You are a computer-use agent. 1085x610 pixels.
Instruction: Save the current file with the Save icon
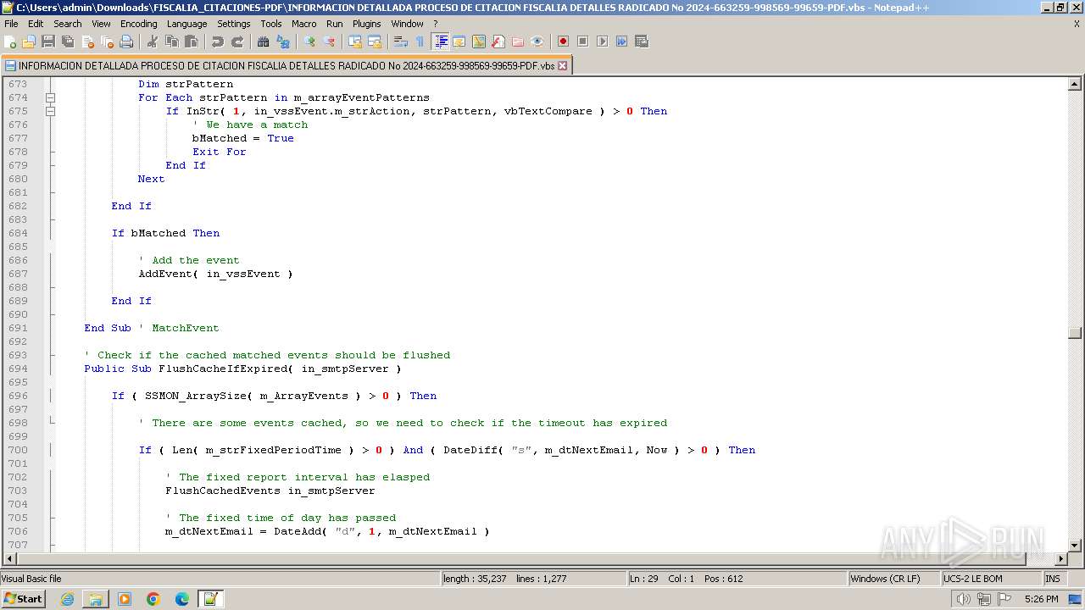(x=48, y=42)
